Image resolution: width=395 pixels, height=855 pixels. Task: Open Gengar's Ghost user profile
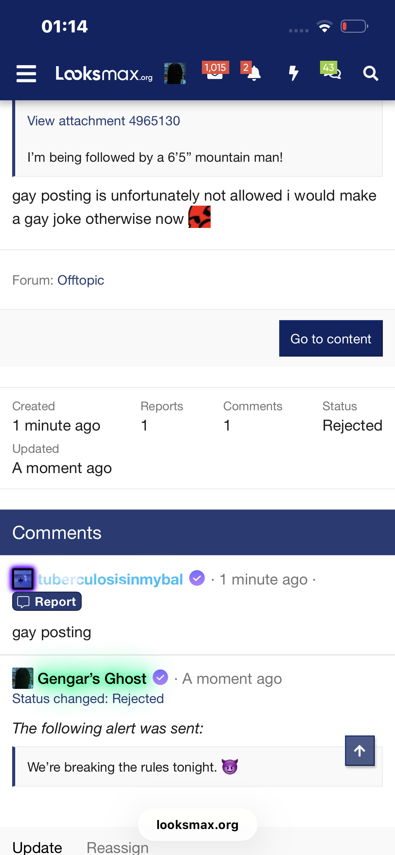92,678
